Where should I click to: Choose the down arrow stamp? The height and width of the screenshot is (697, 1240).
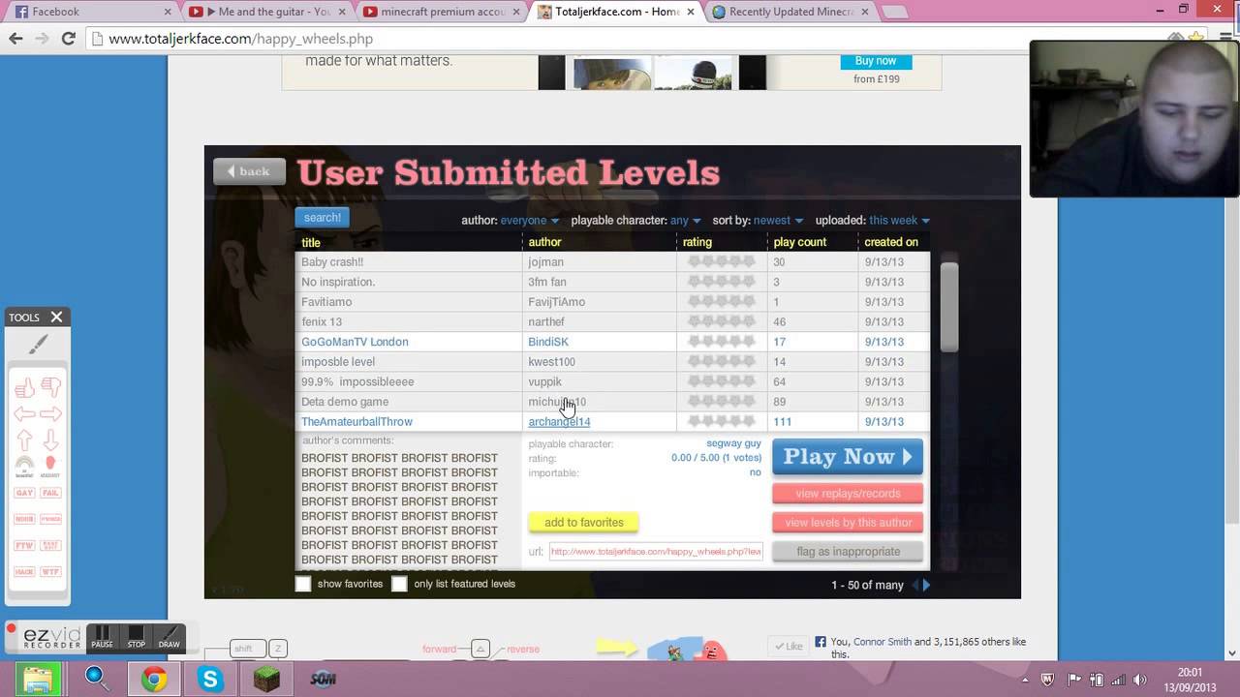pyautogui.click(x=50, y=440)
